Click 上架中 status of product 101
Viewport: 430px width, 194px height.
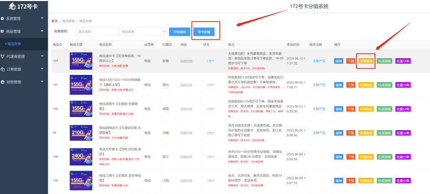210,85
